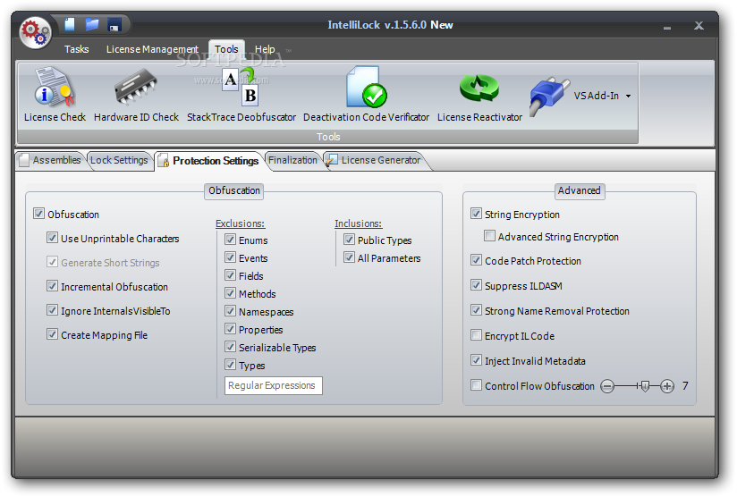Minimize the IntelliLock window

(667, 28)
